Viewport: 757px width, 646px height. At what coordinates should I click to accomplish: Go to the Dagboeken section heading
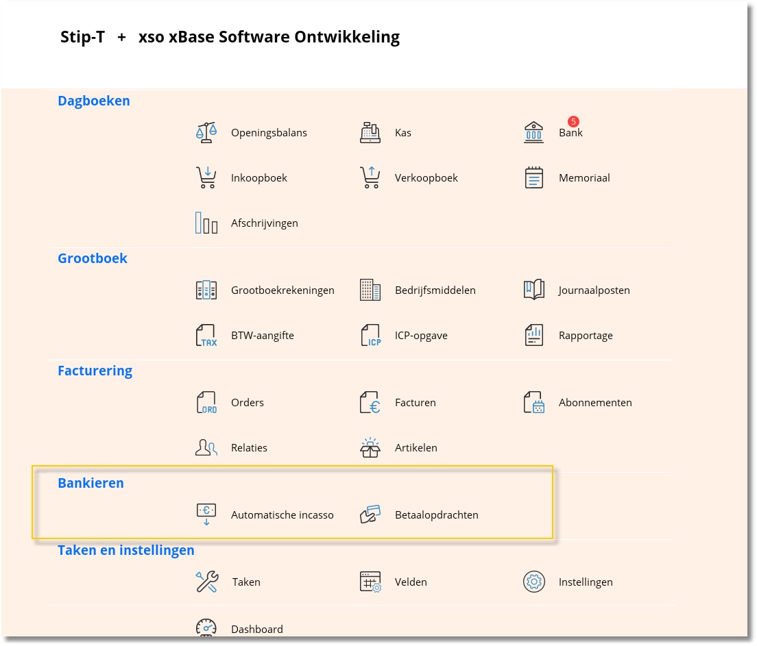pos(93,101)
